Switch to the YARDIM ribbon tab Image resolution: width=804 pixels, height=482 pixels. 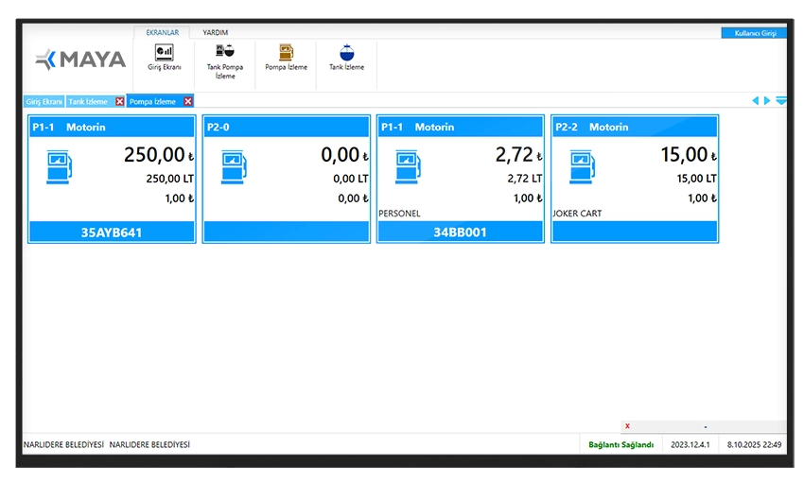pos(216,32)
